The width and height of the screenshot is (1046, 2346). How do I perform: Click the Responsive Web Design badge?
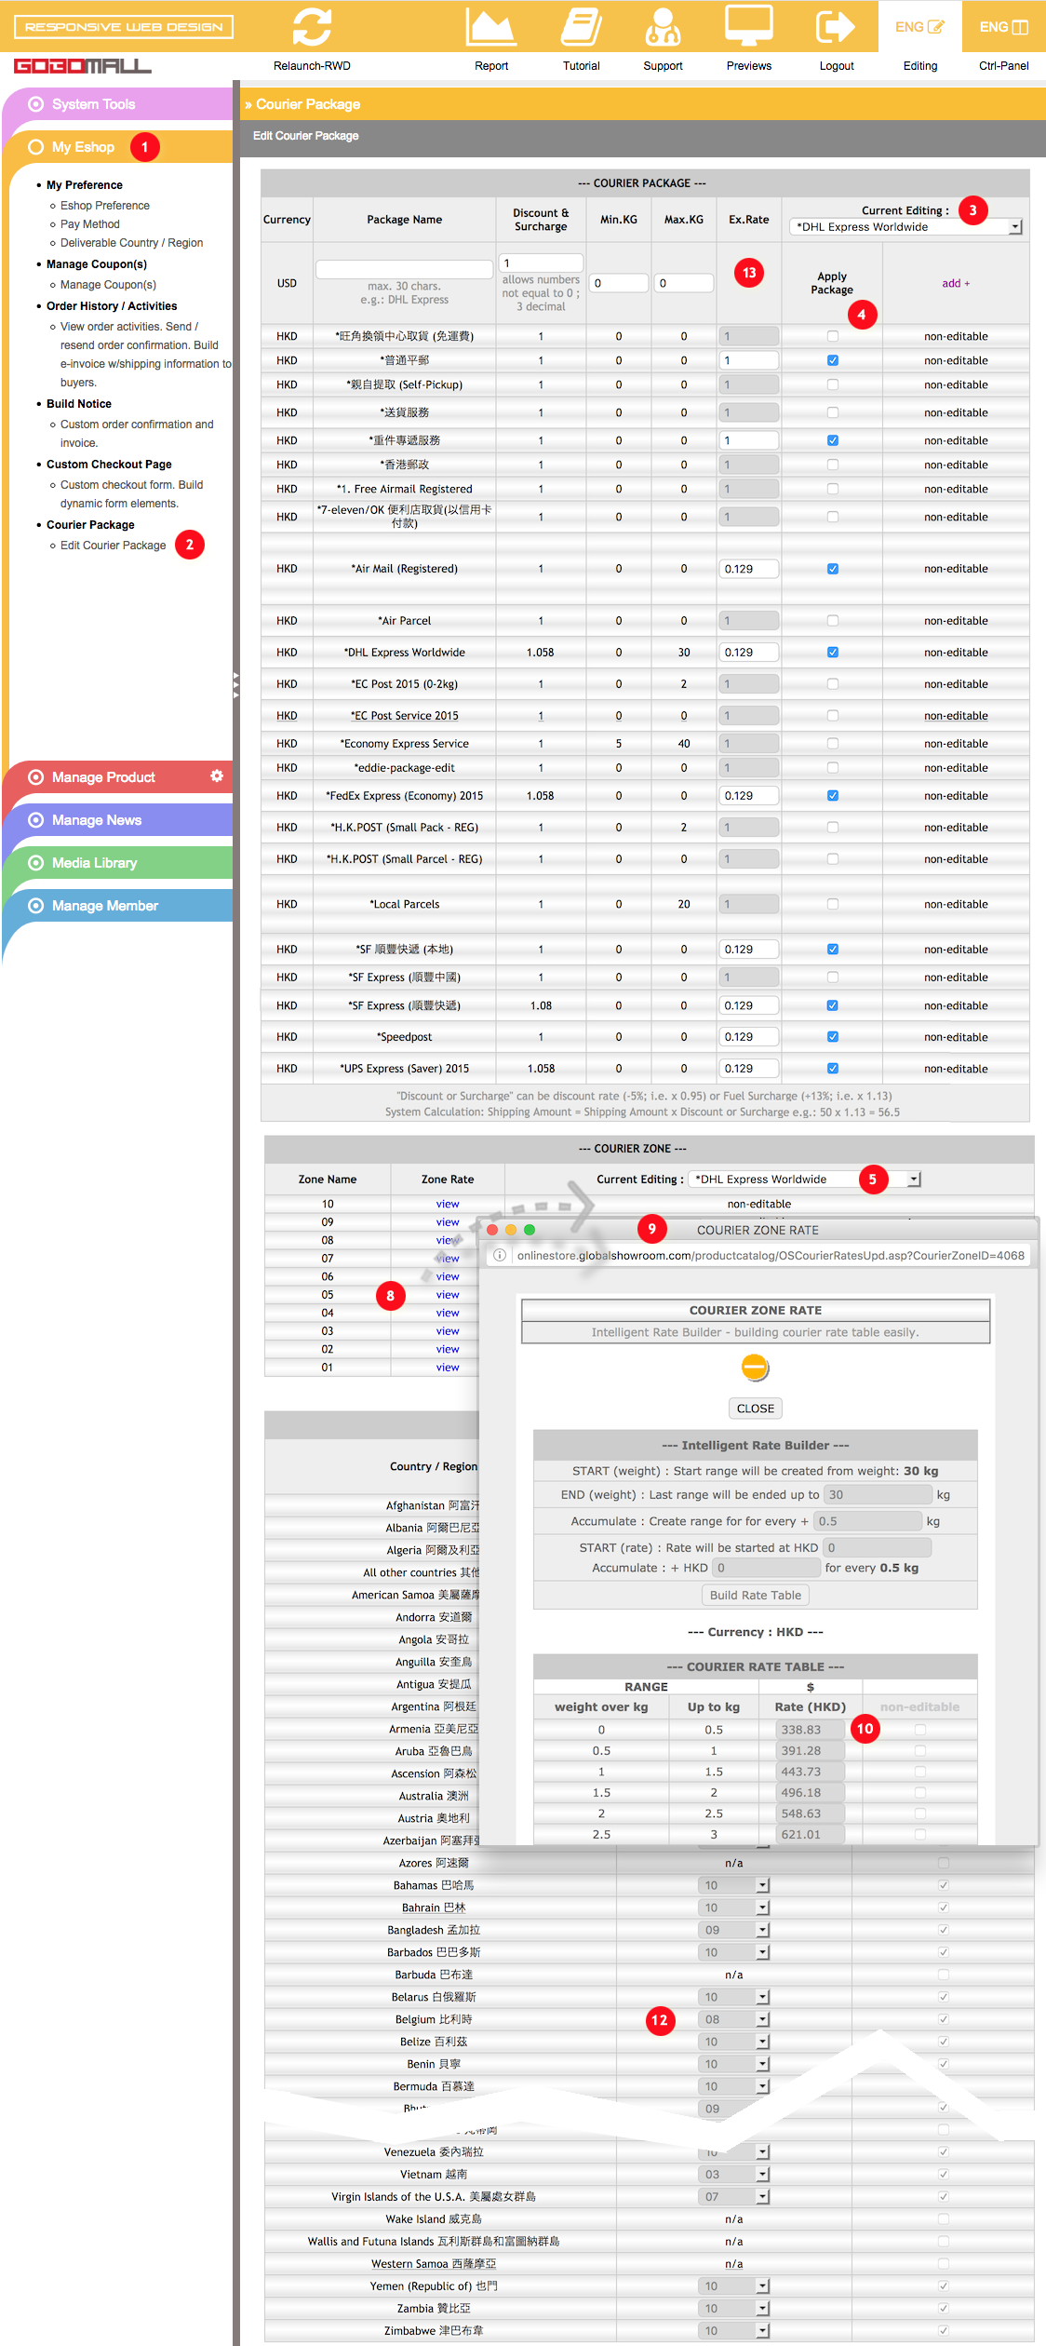coord(124,27)
